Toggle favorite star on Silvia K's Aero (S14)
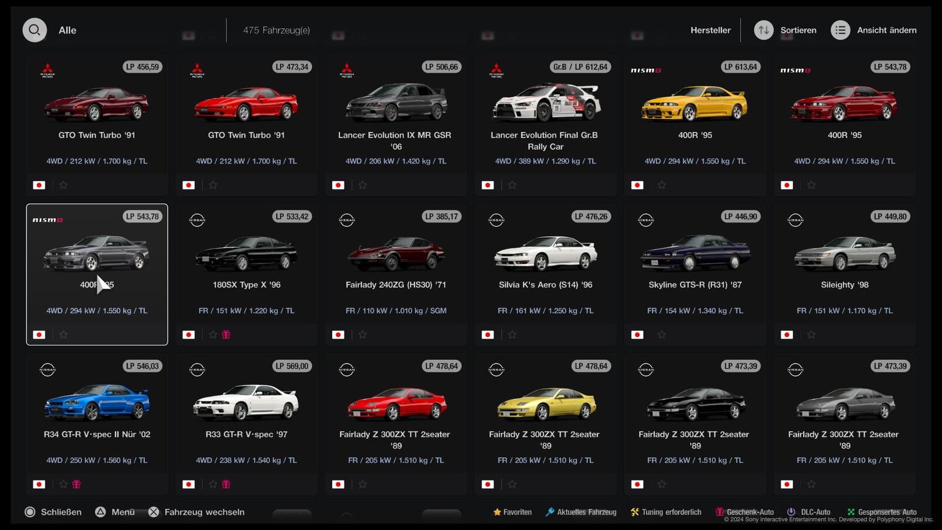 (x=512, y=334)
